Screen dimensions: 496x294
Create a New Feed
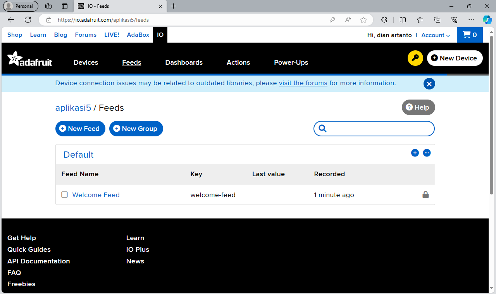[80, 129]
